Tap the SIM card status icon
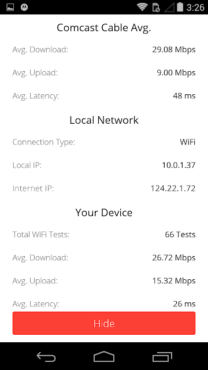 tap(156, 8)
